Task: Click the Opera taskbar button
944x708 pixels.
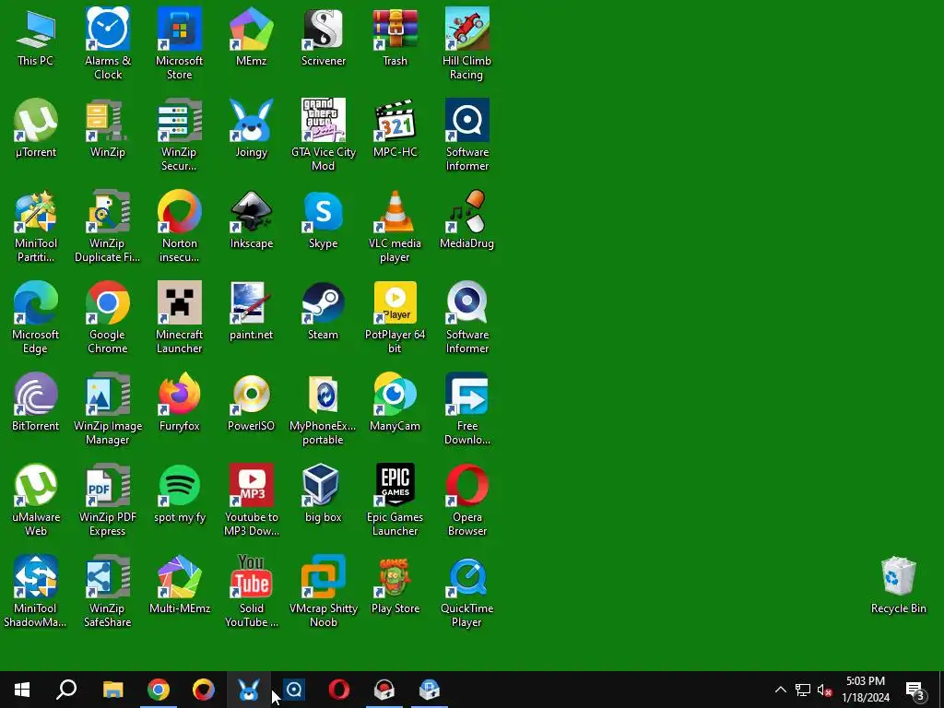Action: tap(339, 690)
